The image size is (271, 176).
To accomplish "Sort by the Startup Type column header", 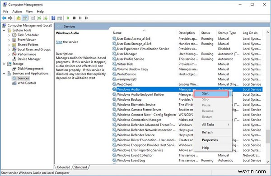I will [x=229, y=33].
